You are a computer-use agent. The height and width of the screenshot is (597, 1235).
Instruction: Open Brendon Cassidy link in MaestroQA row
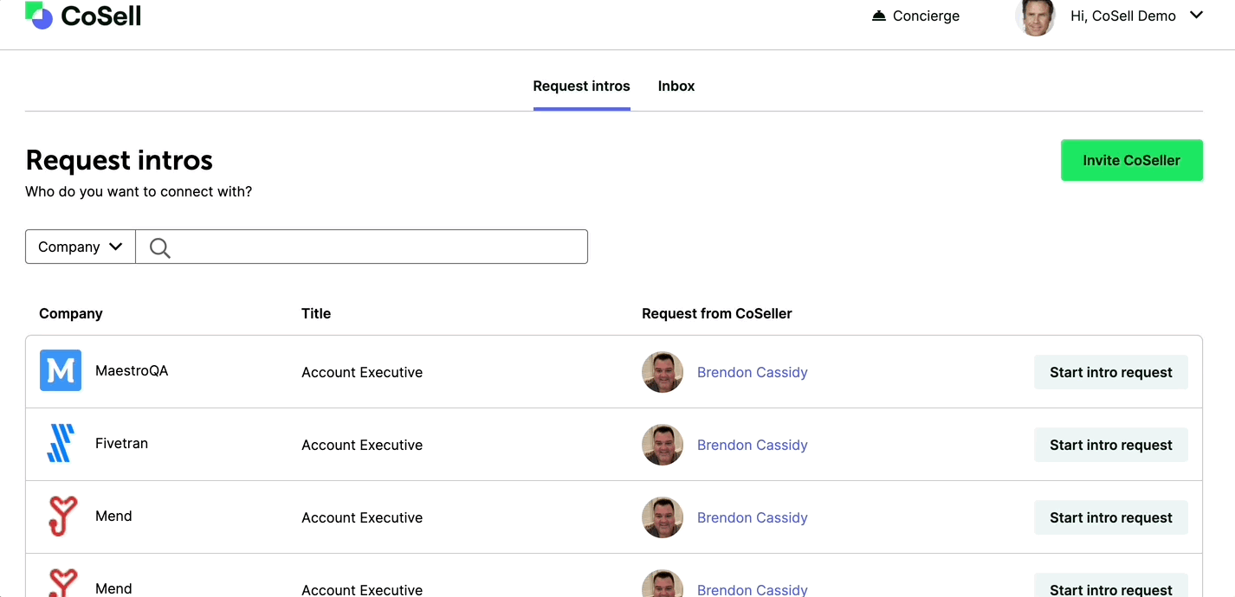pos(752,372)
